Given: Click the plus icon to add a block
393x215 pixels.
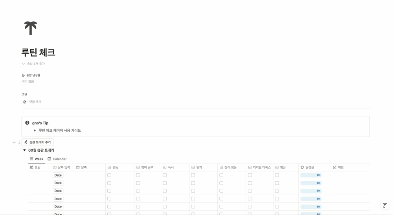Looking at the screenshot, I should click(x=14, y=142).
